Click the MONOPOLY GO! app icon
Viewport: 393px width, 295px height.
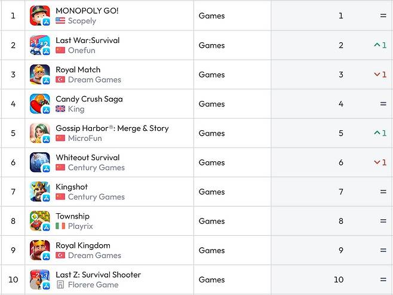(x=39, y=16)
